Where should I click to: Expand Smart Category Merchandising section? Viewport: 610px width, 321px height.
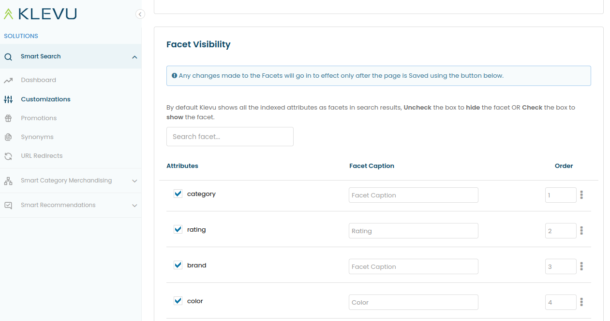pyautogui.click(x=134, y=181)
